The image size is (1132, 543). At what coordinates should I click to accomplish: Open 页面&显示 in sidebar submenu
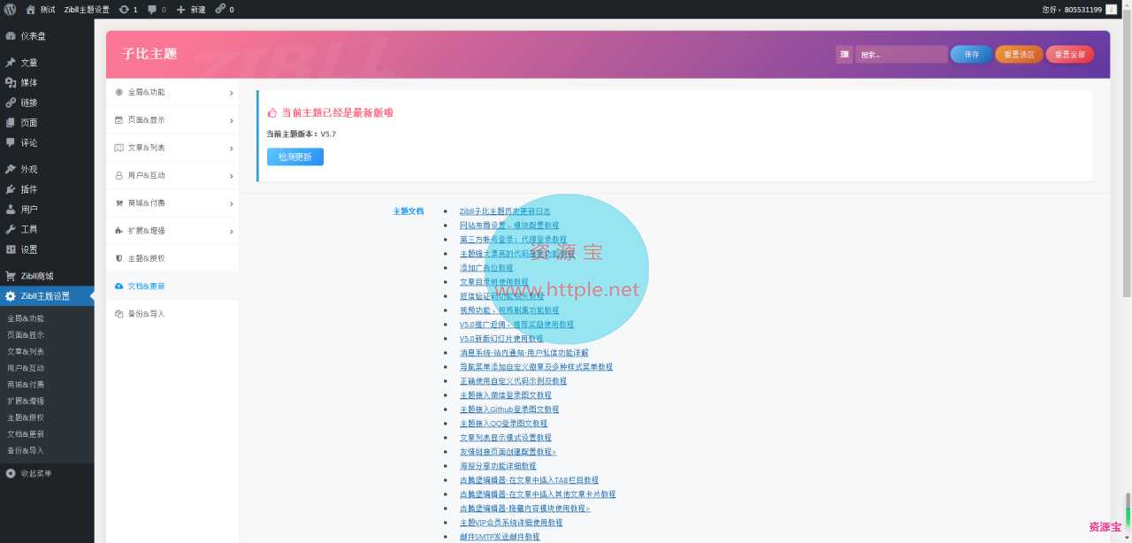(26, 335)
